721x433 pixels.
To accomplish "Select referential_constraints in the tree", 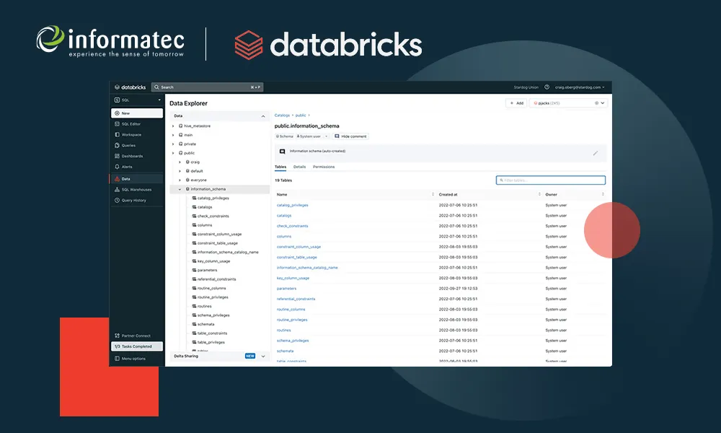I will [214, 279].
